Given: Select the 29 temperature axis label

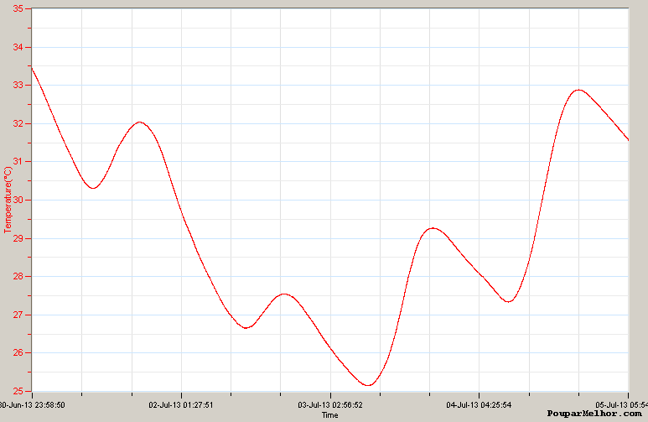Looking at the screenshot, I should click(18, 238).
